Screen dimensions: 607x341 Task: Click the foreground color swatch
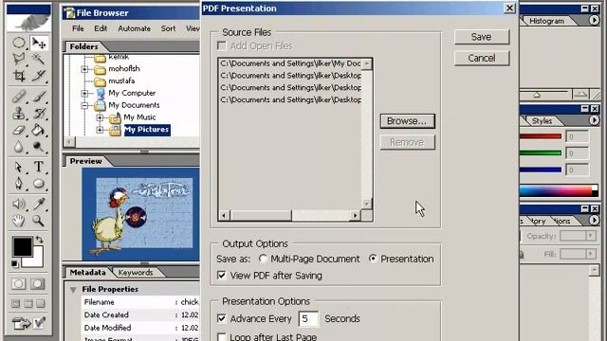coord(22,246)
